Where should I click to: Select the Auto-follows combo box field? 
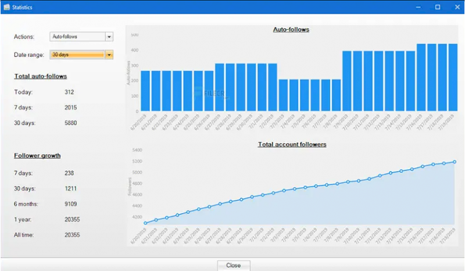click(x=77, y=37)
